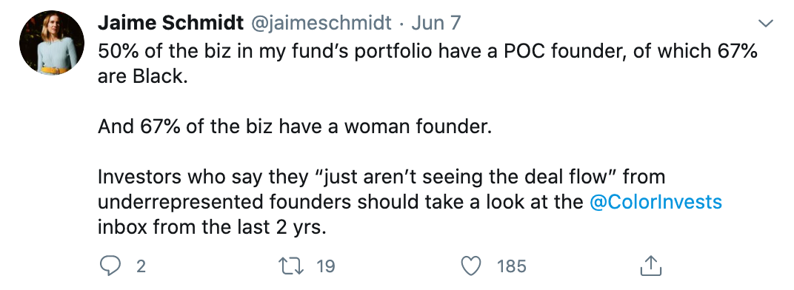794x290 pixels.
Task: Retweet this post using the retweet icon
Action: pyautogui.click(x=291, y=266)
